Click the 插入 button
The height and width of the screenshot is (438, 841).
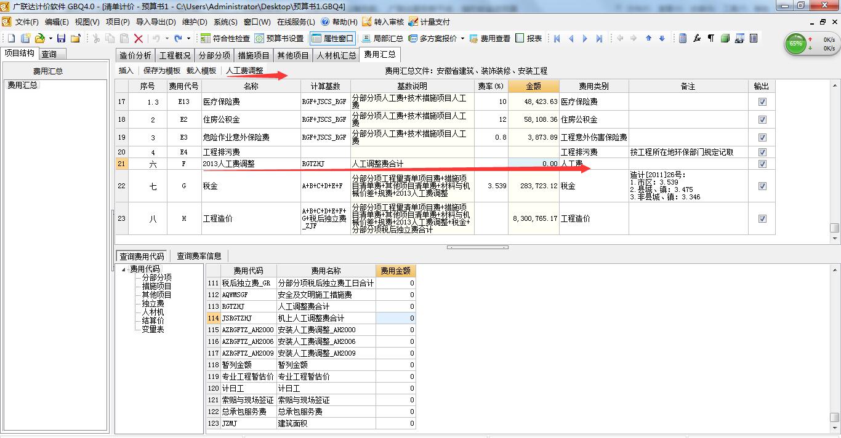[126, 71]
